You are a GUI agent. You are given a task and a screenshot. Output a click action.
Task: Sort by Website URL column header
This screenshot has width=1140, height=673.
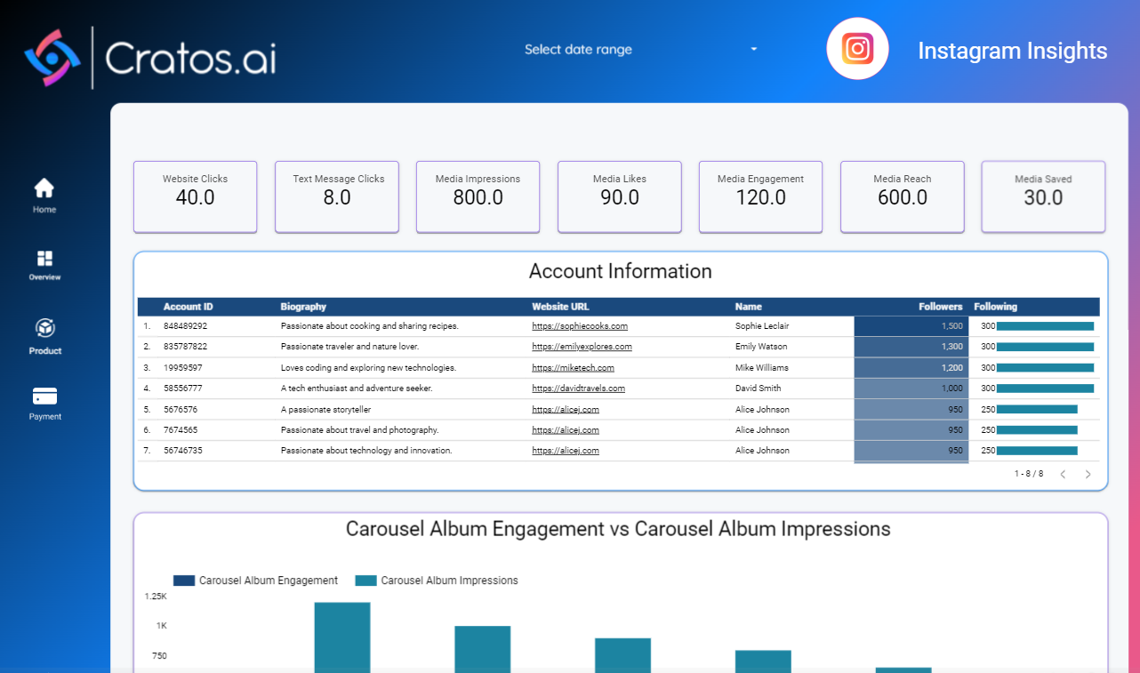[560, 307]
